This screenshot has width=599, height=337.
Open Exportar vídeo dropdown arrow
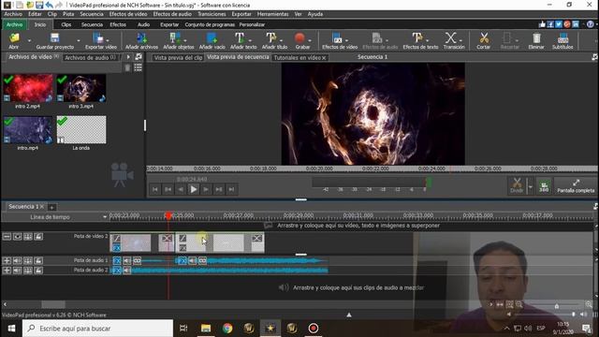(x=108, y=40)
